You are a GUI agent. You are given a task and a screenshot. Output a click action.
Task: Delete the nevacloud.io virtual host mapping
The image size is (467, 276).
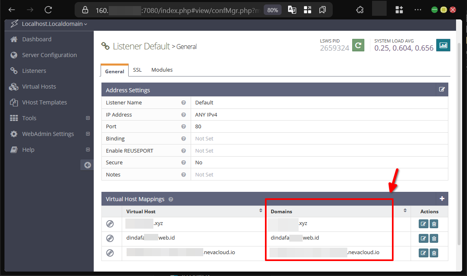pos(434,253)
